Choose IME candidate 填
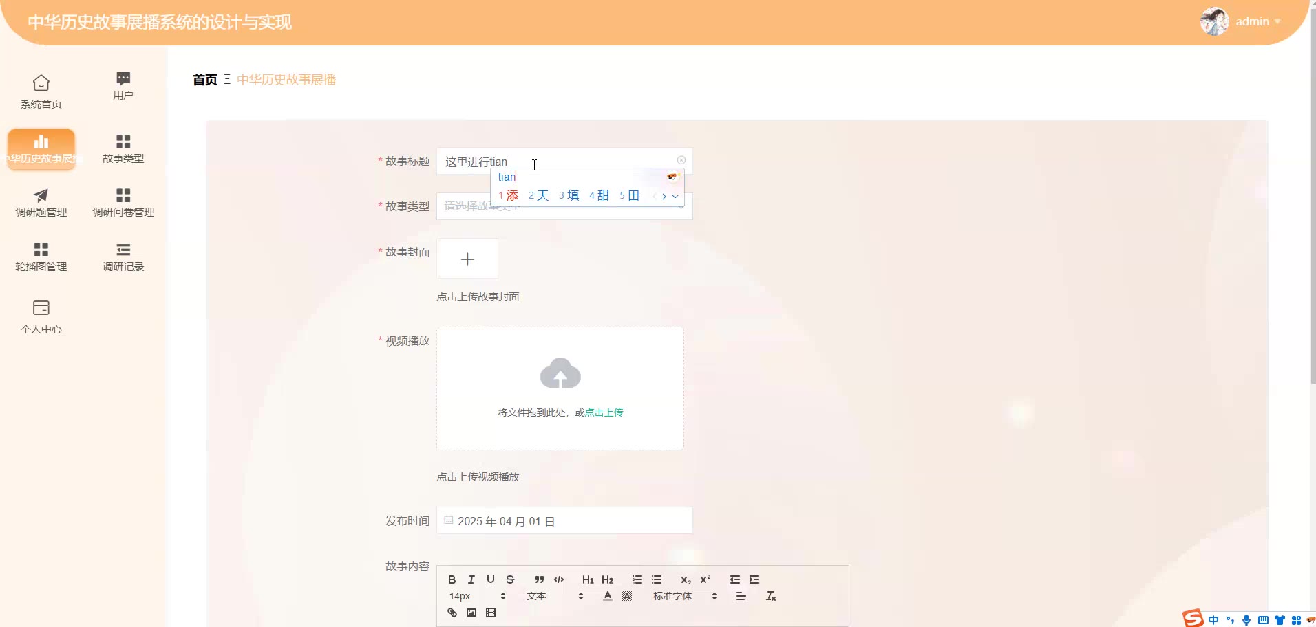The width and height of the screenshot is (1316, 627). click(569, 196)
